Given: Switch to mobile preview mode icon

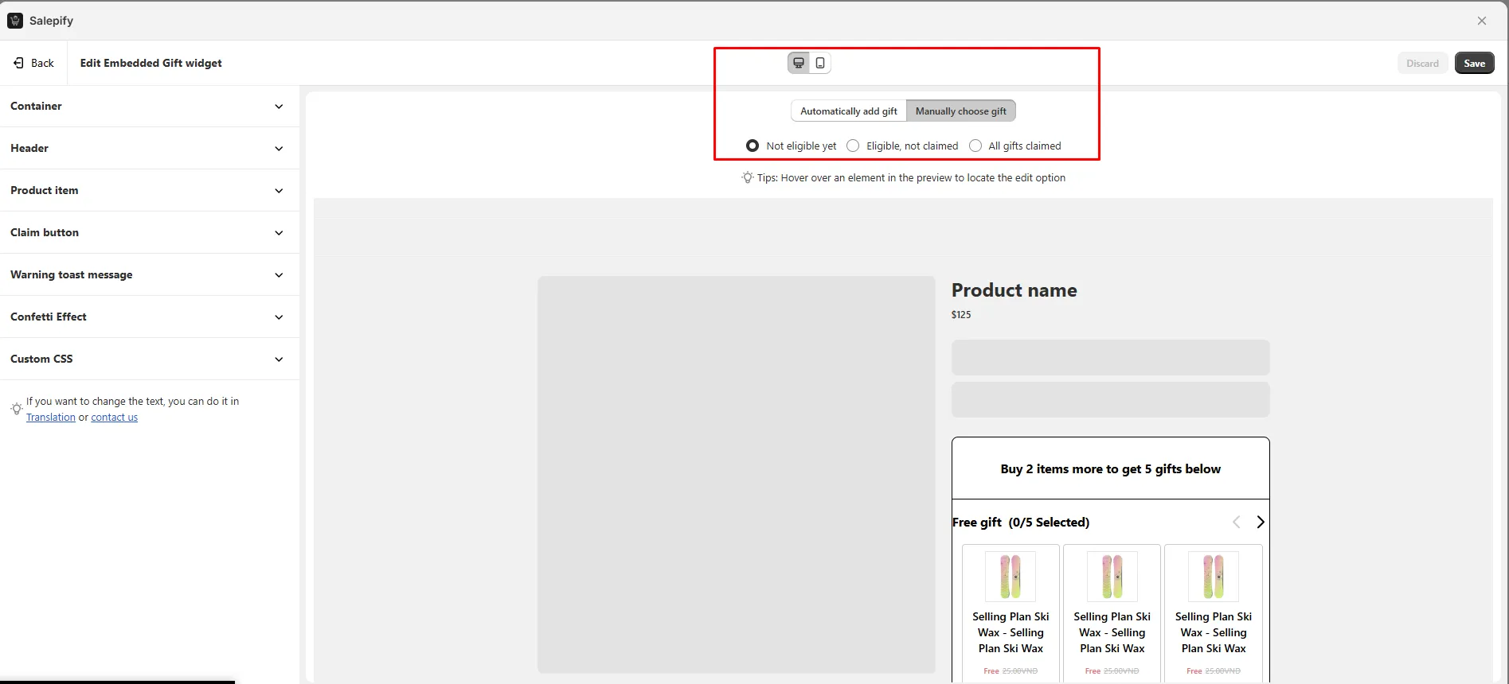Looking at the screenshot, I should coord(820,63).
